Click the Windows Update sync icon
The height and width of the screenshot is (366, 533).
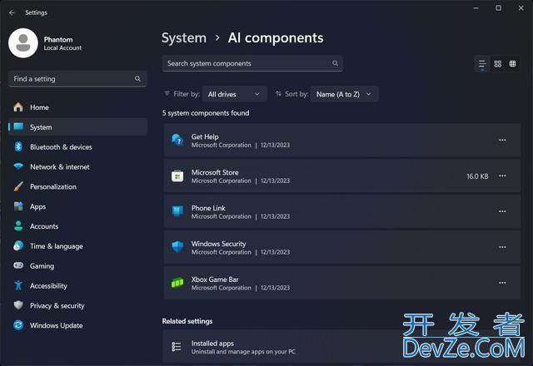(x=18, y=325)
